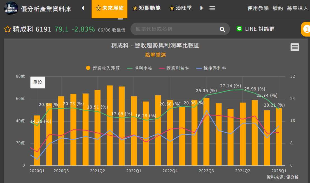Click the 2020Q1 revenue bar
The image size is (310, 183).
37,140
